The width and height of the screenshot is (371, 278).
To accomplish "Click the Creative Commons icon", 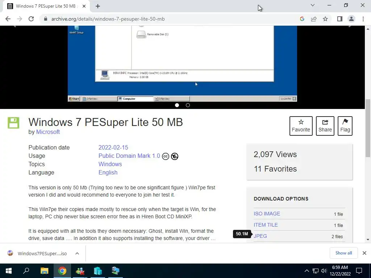I will 165,156.
